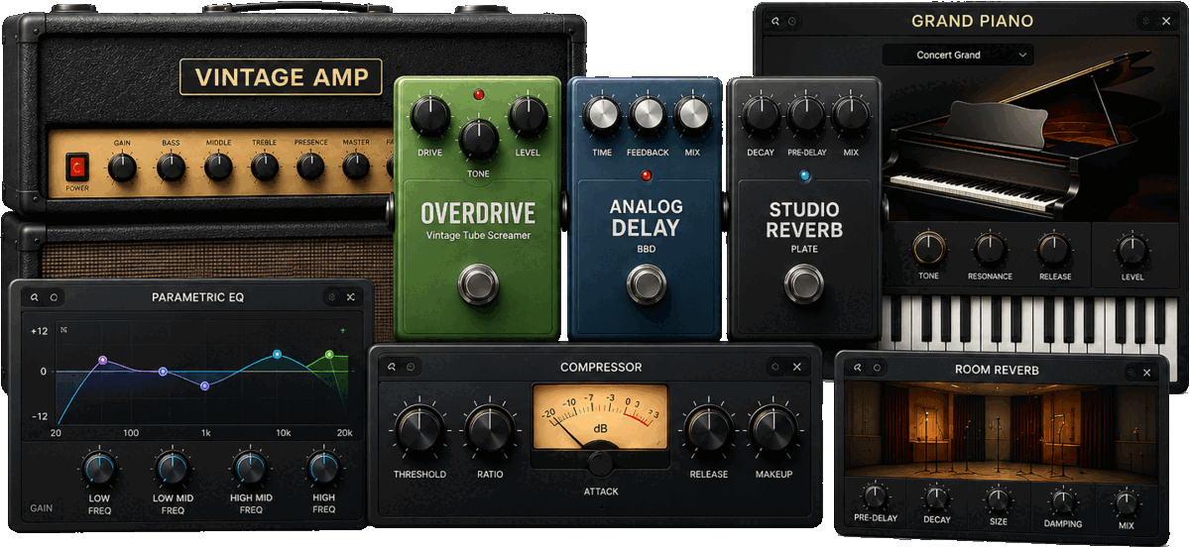
Task: Click the blue LED on Studio Reverb pedal
Action: click(x=804, y=176)
